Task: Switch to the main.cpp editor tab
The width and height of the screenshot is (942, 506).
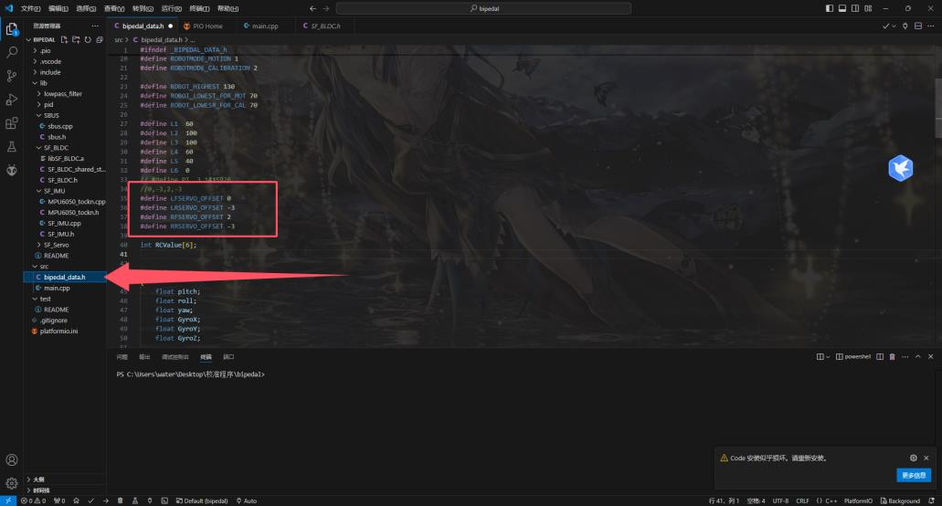Action: coord(263,26)
